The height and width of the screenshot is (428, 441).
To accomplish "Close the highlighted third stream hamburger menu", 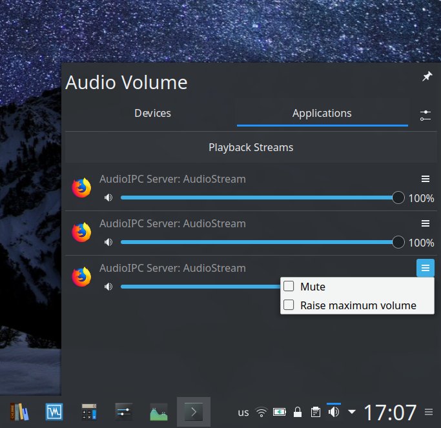I will click(x=426, y=268).
